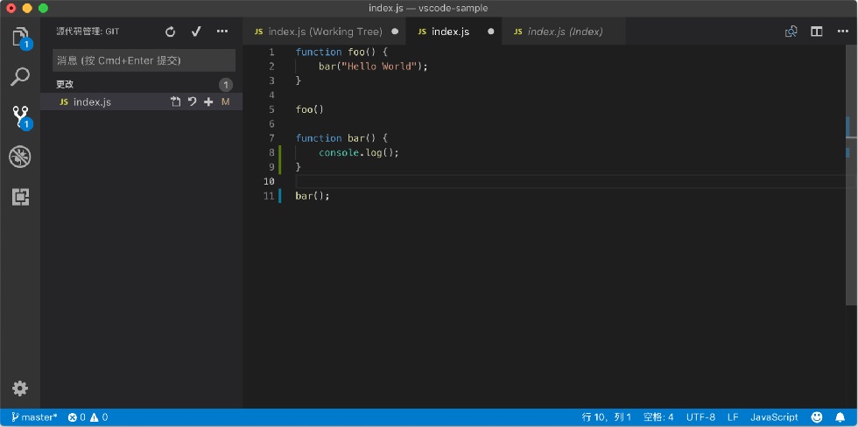Image resolution: width=858 pixels, height=427 pixels.
Task: Click the refresh icon in Git panel
Action: tap(170, 31)
